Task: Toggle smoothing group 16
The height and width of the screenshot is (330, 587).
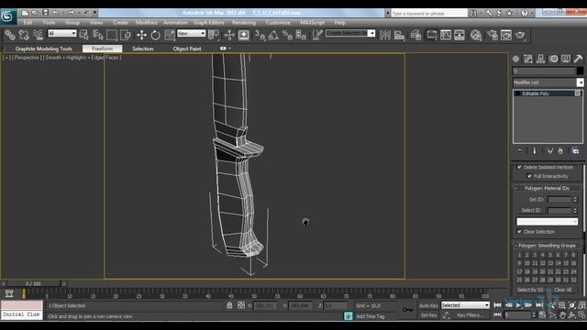Action: click(x=573, y=263)
